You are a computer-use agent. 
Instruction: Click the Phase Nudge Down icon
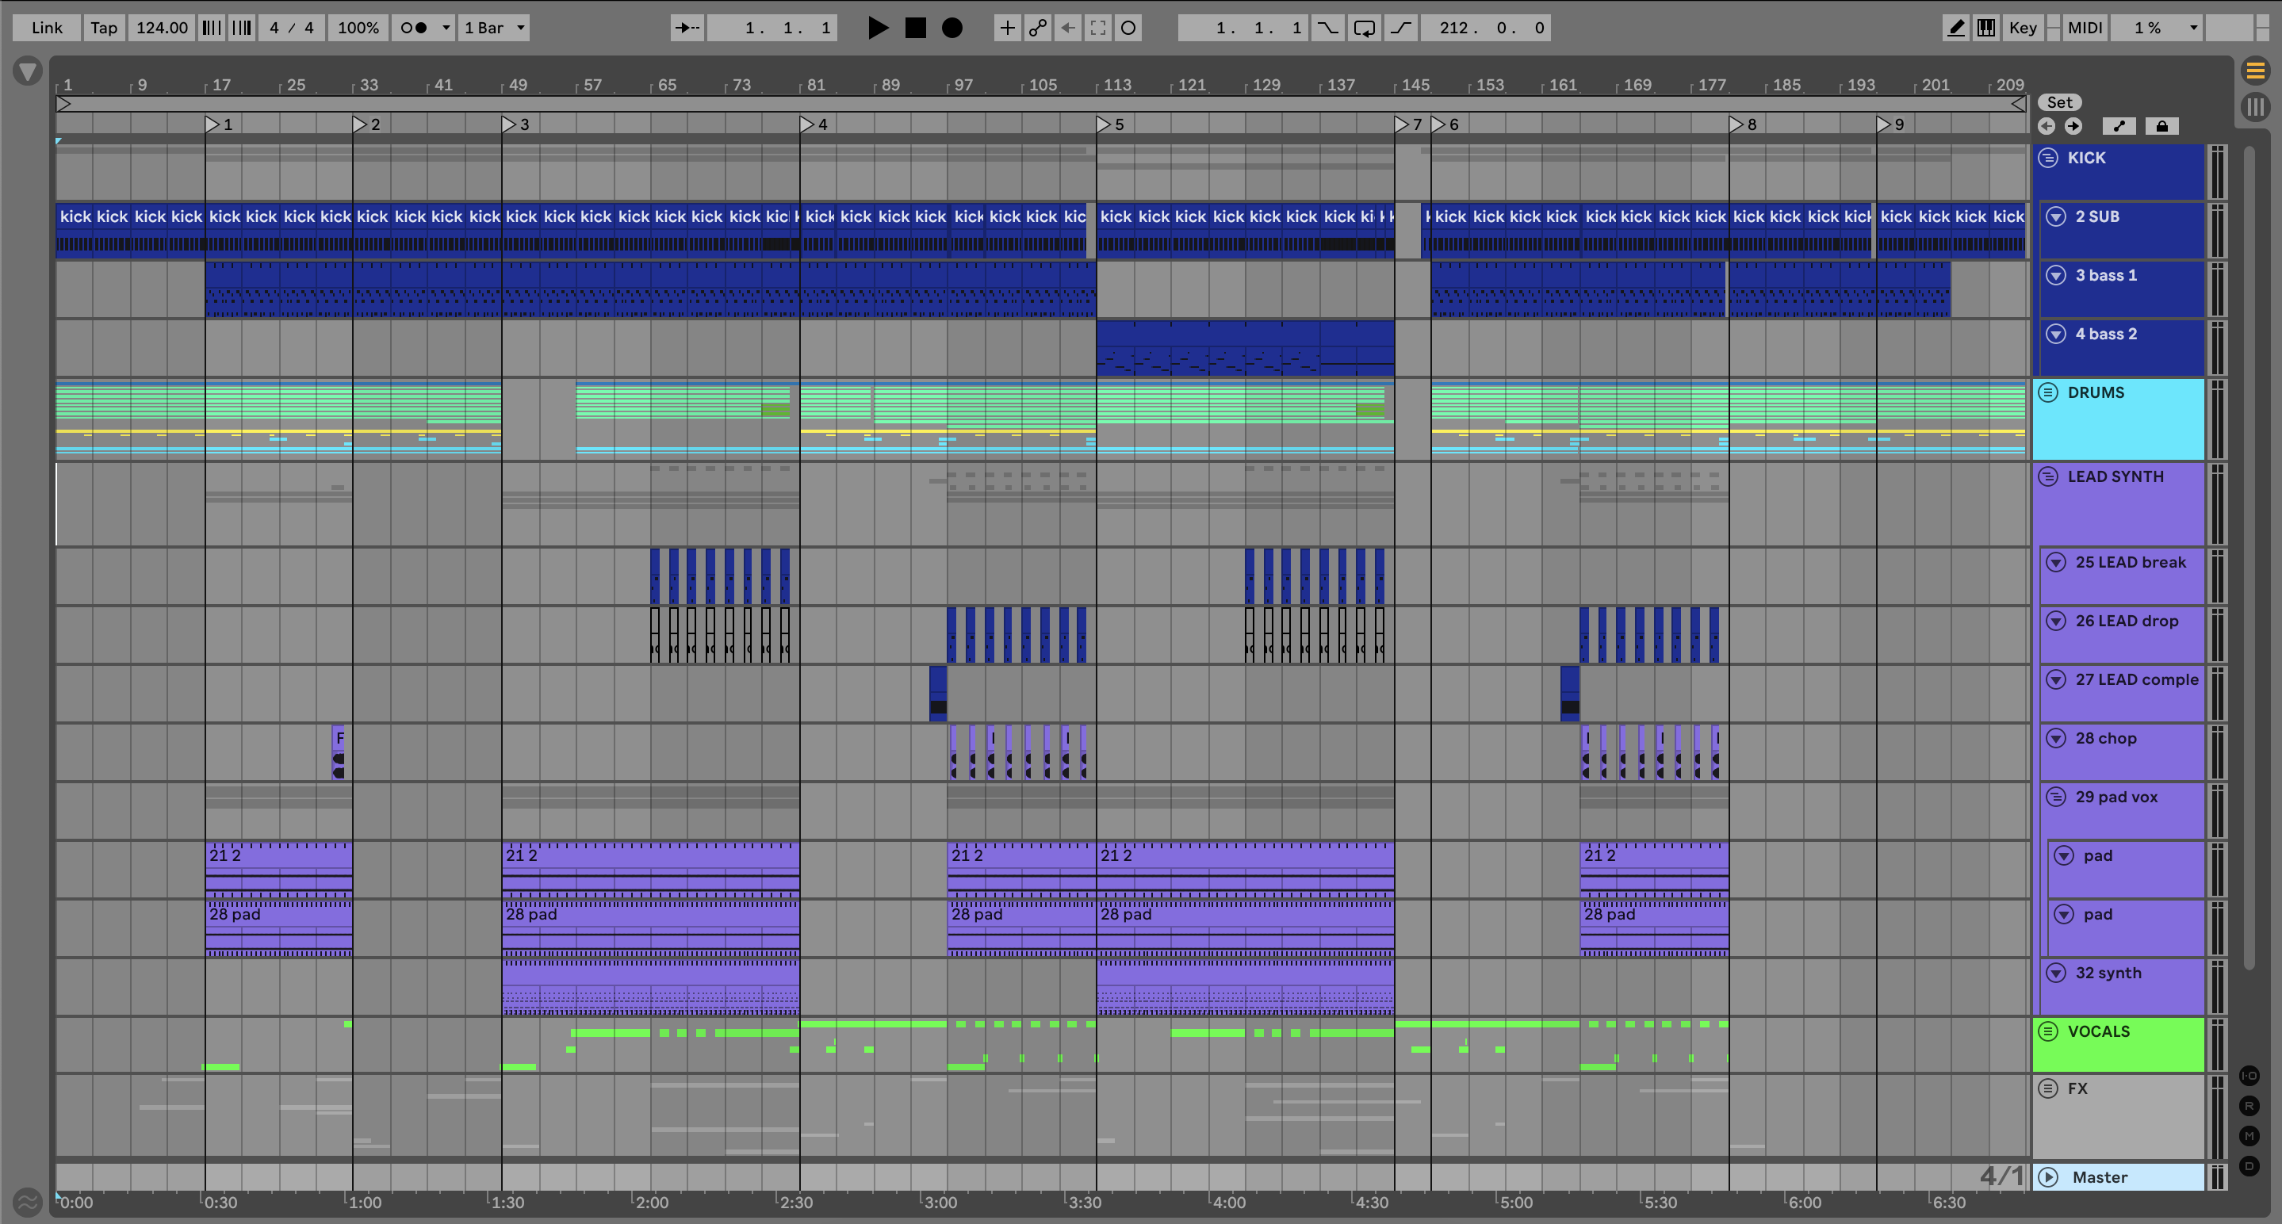pos(211,28)
